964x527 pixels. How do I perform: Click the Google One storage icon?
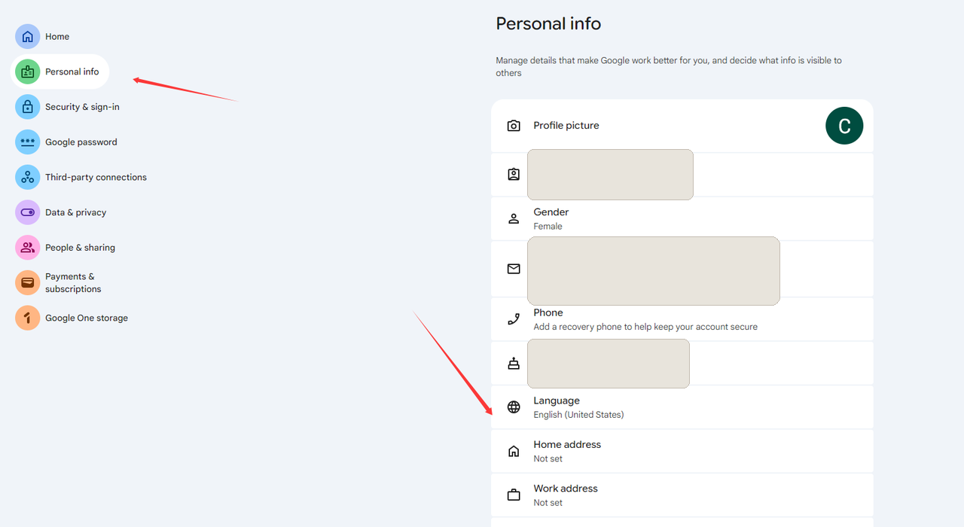(28, 318)
